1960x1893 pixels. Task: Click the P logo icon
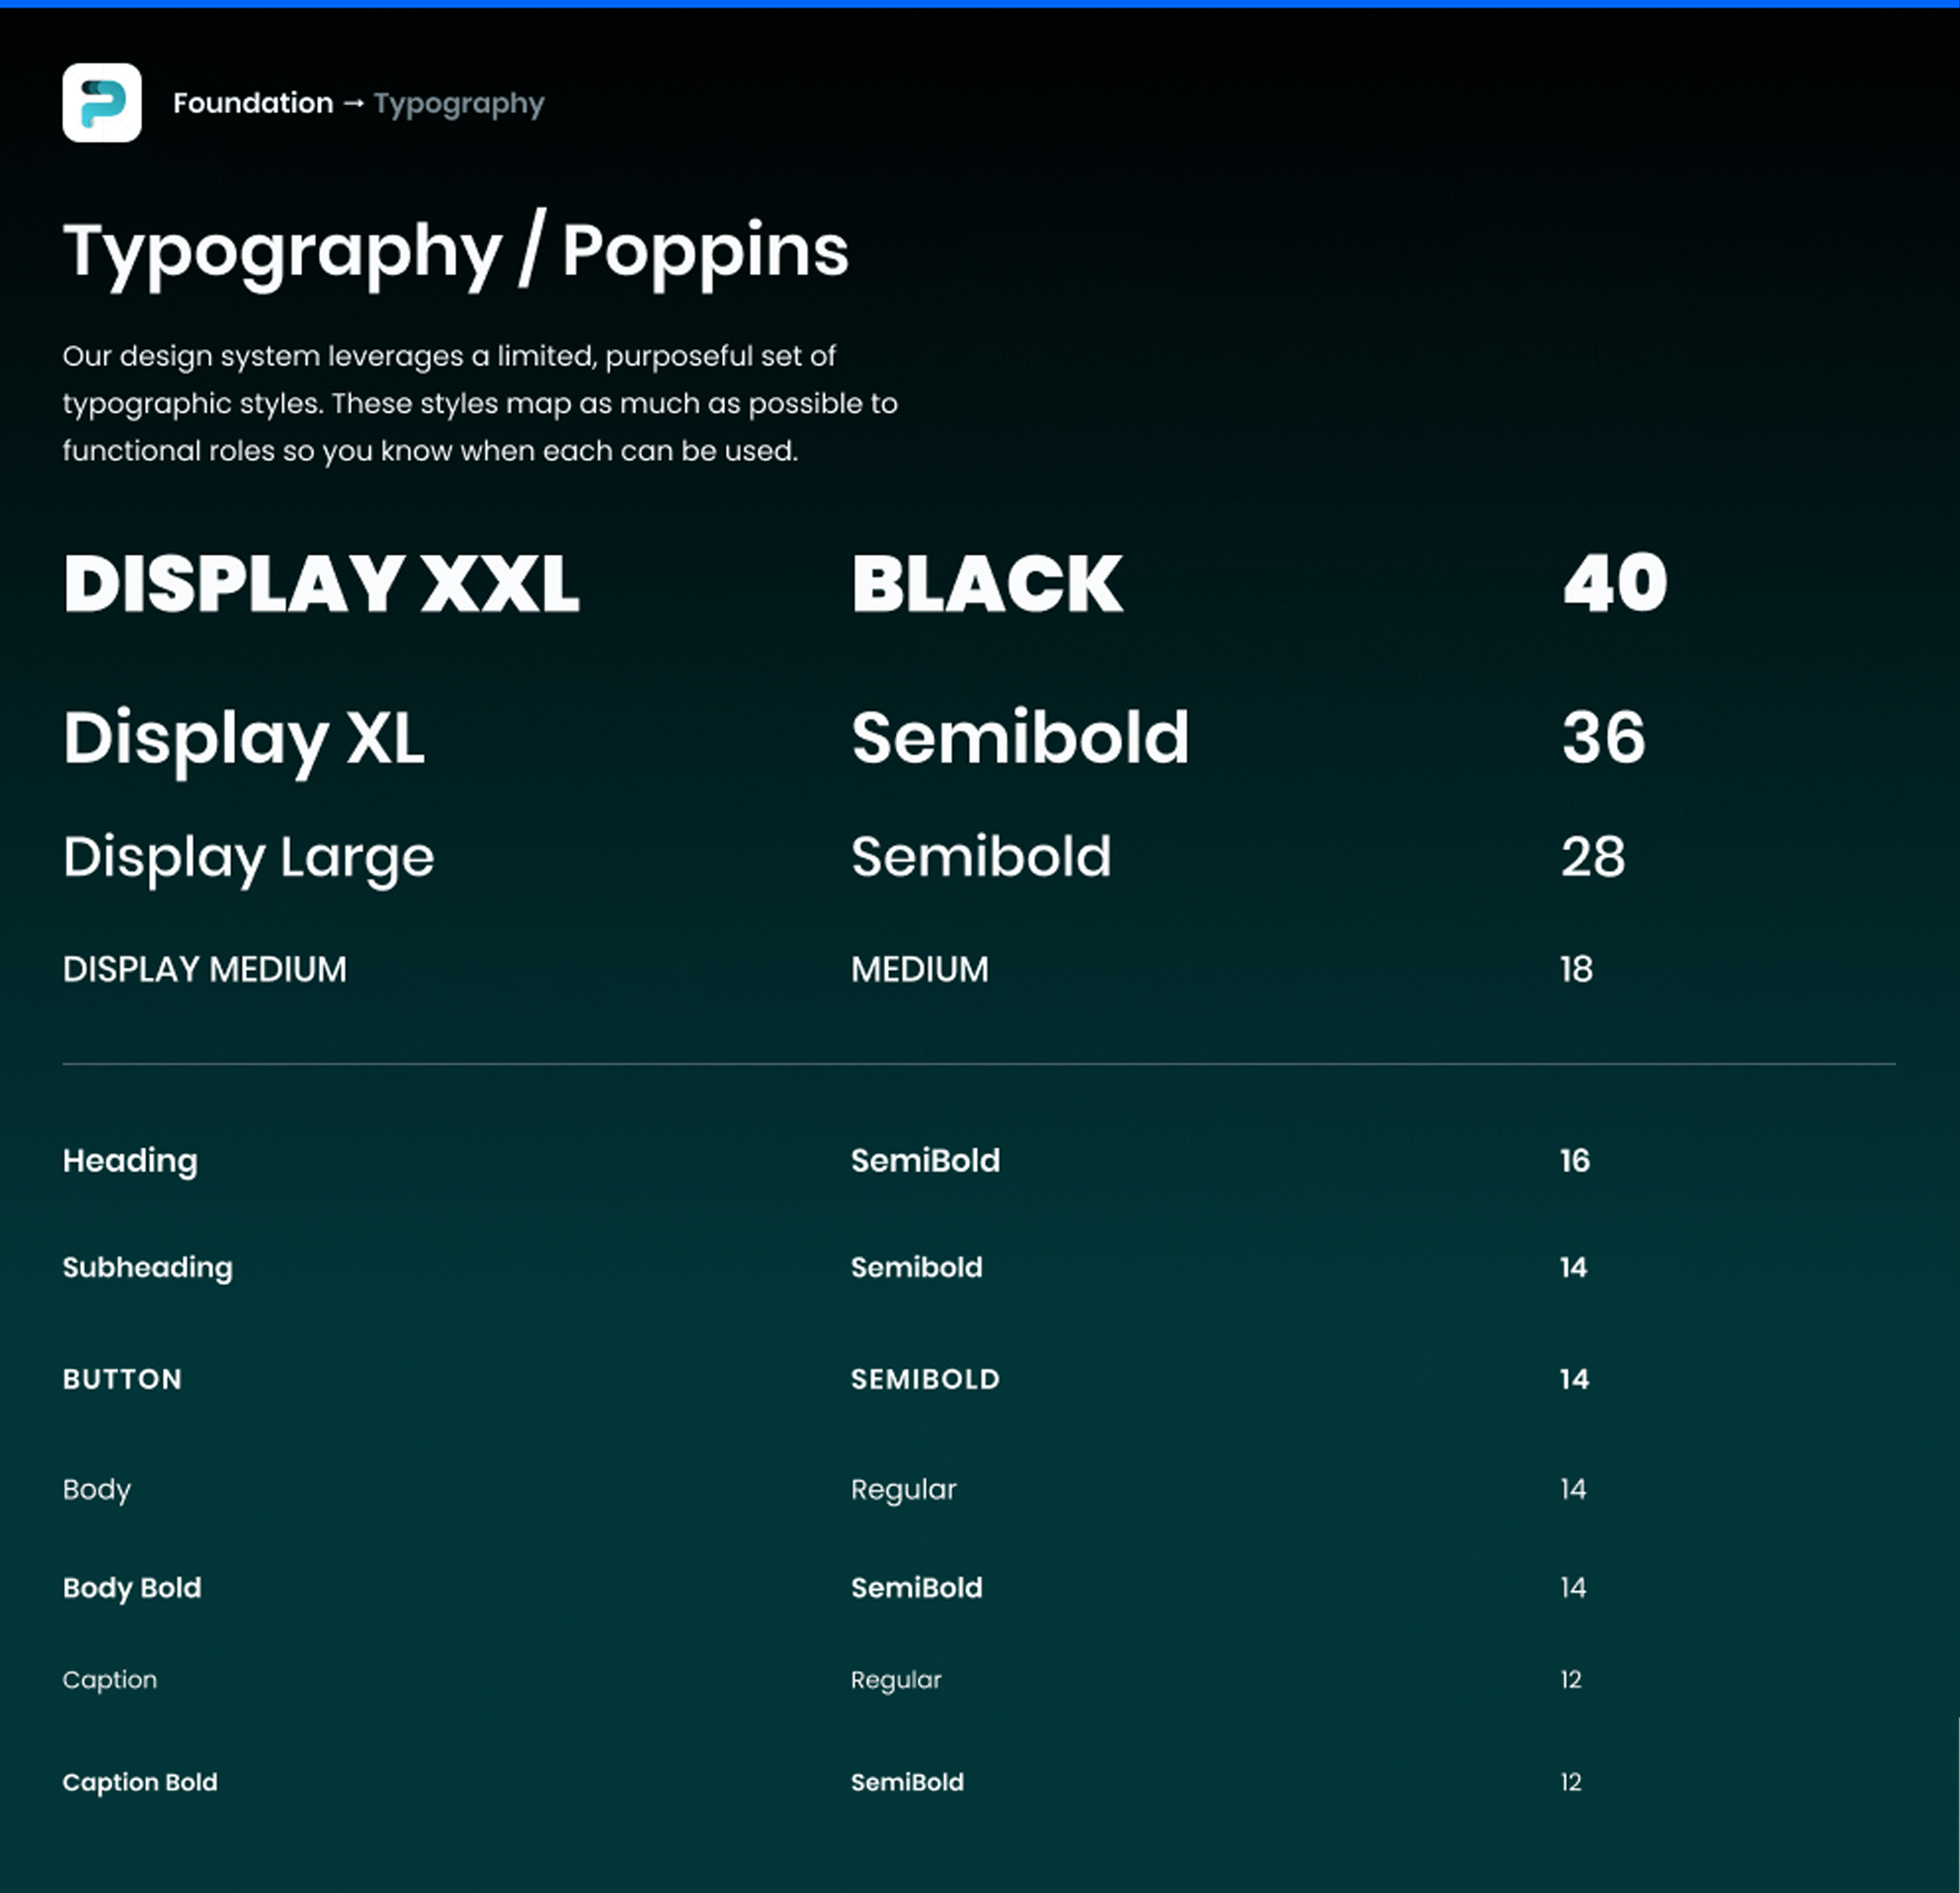[101, 103]
